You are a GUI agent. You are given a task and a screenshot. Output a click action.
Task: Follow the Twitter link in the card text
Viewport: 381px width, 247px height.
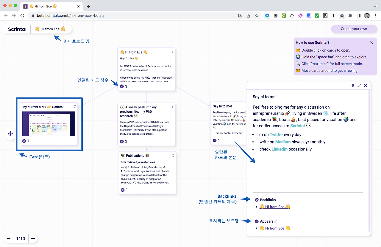[x=276, y=135]
